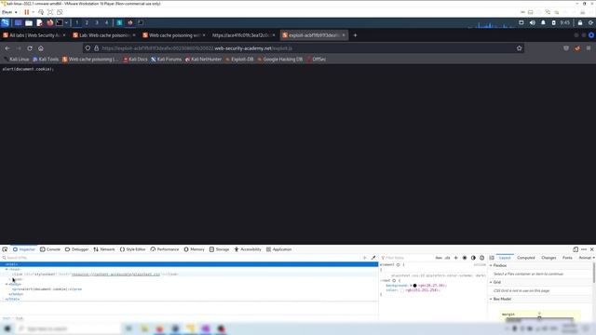
Task: Toggle the :hov pseudo-class panel
Action: click(439, 258)
